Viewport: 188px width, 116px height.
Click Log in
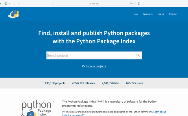pyautogui.click(x=161, y=14)
